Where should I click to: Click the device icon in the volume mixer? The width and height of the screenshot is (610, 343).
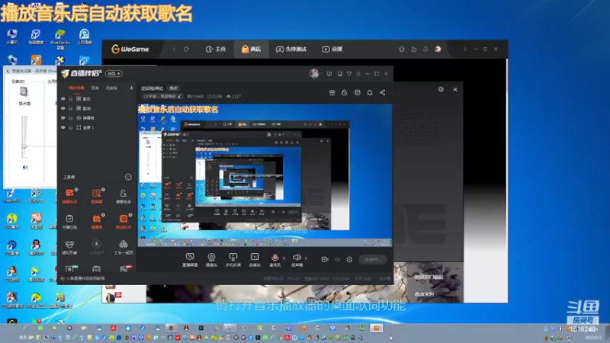[x=24, y=91]
